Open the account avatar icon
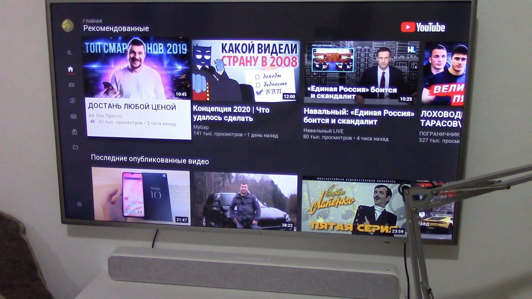The height and width of the screenshot is (299, 532). click(68, 26)
